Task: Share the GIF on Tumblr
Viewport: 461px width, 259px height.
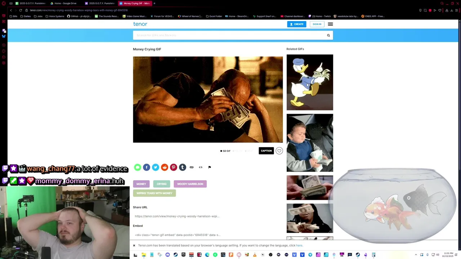Action: pyautogui.click(x=183, y=167)
